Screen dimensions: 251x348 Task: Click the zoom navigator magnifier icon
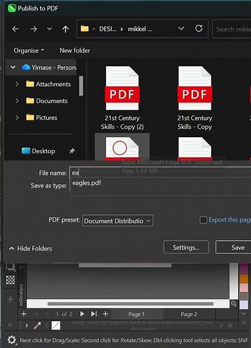click(234, 303)
